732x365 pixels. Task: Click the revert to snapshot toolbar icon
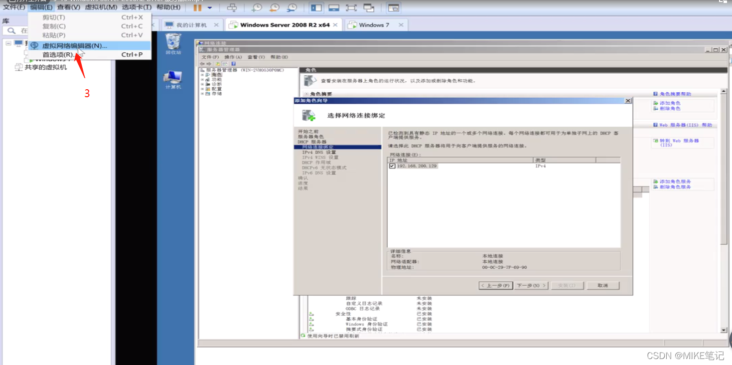click(x=274, y=7)
